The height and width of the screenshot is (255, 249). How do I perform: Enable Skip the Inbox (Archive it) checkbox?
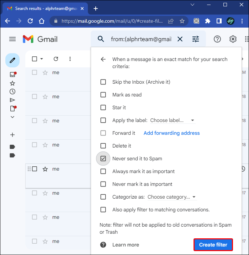point(103,82)
